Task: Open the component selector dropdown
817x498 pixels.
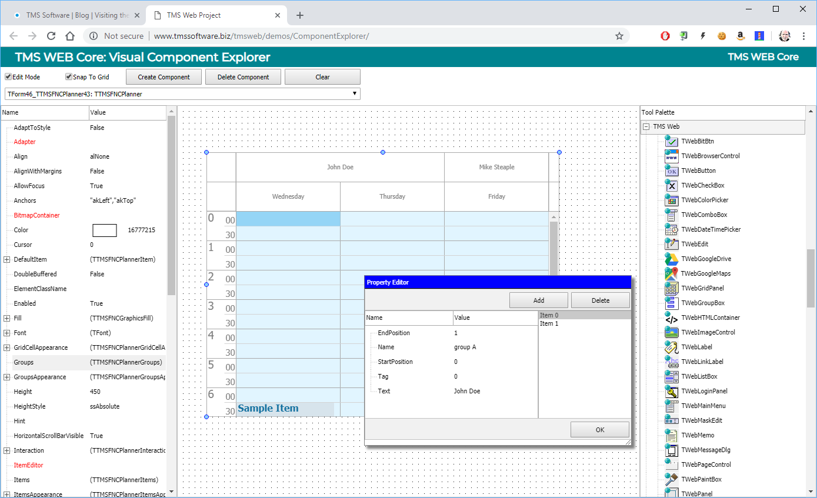Action: pyautogui.click(x=182, y=93)
